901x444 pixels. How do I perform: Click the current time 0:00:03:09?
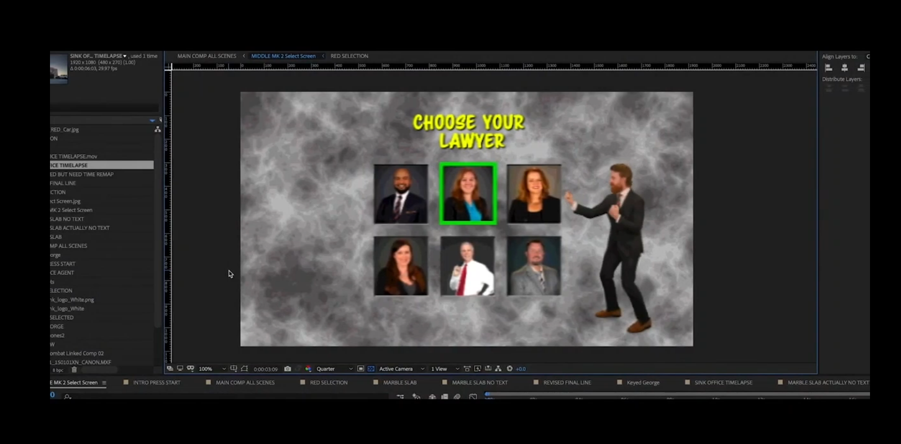(x=265, y=369)
